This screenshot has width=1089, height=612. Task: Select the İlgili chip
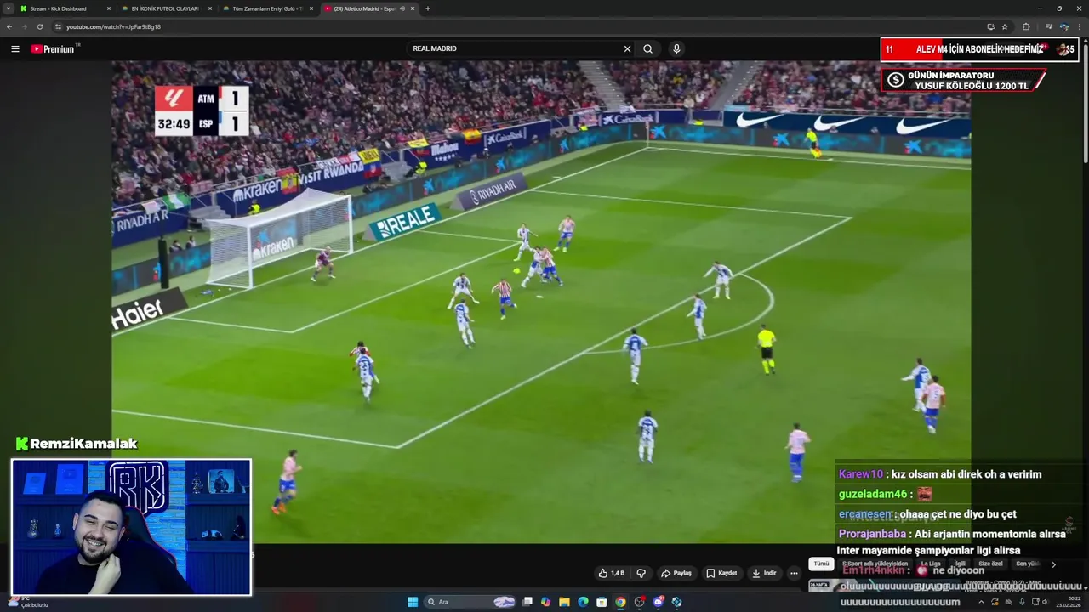click(x=960, y=564)
